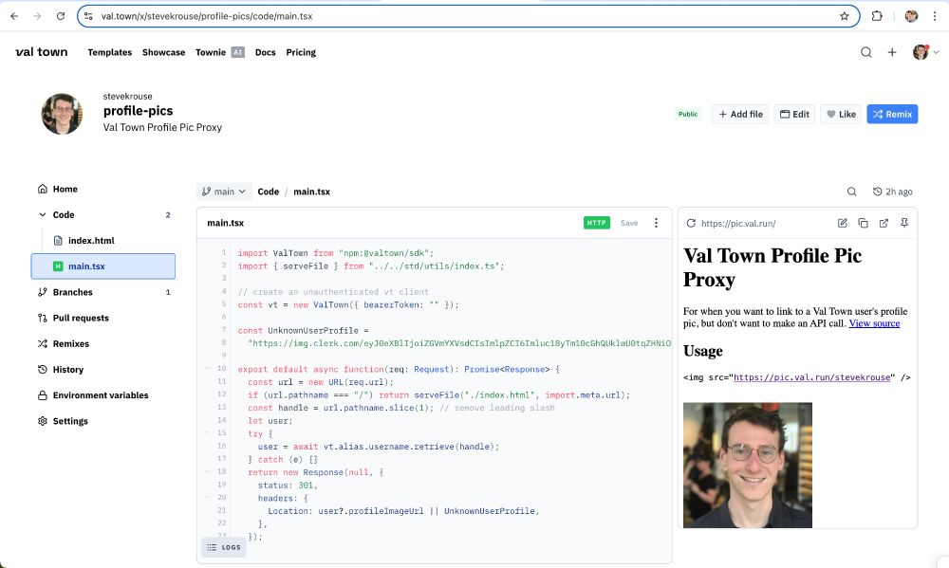Open Townie AI assistant

[x=220, y=52]
